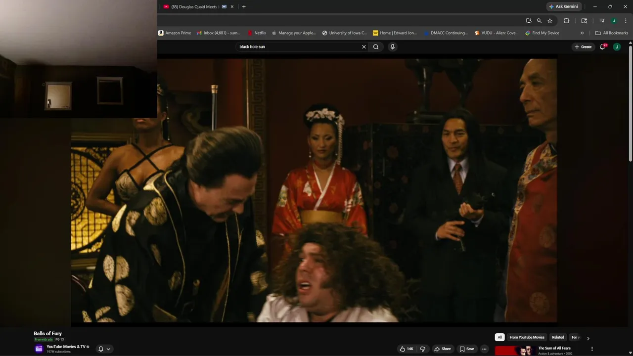Image resolution: width=633 pixels, height=356 pixels.
Task: Click the YouTube page vertical scrollbar
Action: (631, 103)
